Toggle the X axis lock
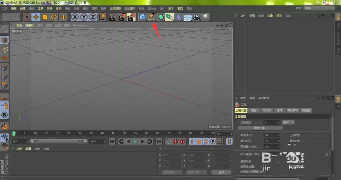The width and height of the screenshot is (341, 180). coord(75,17)
